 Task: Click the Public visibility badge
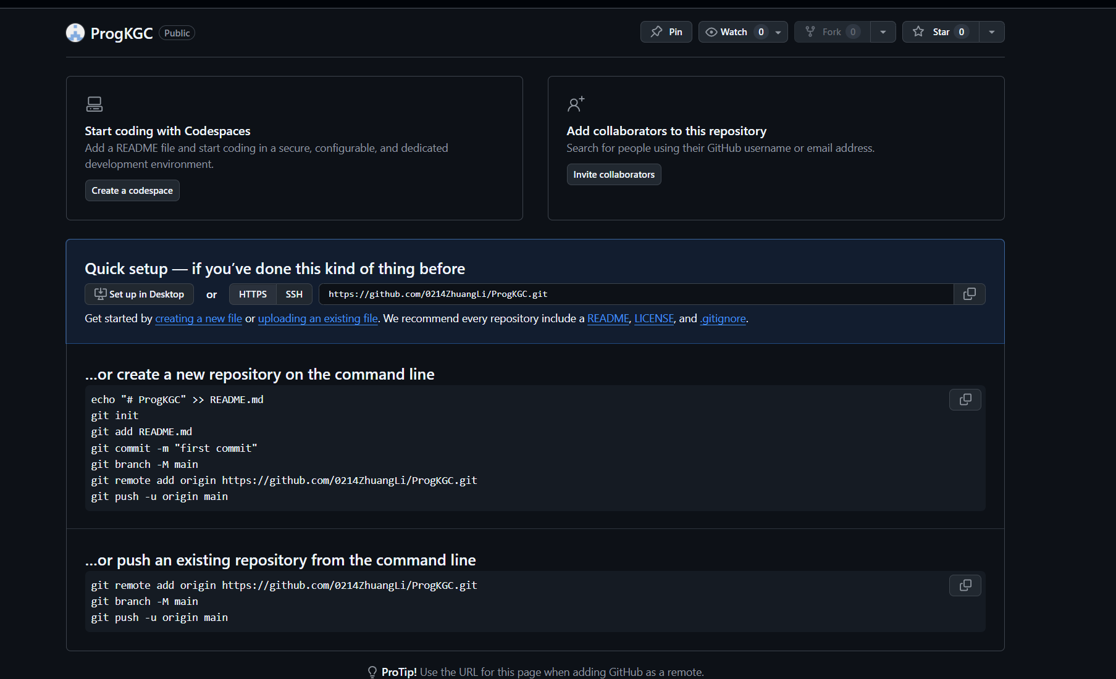[x=177, y=33]
